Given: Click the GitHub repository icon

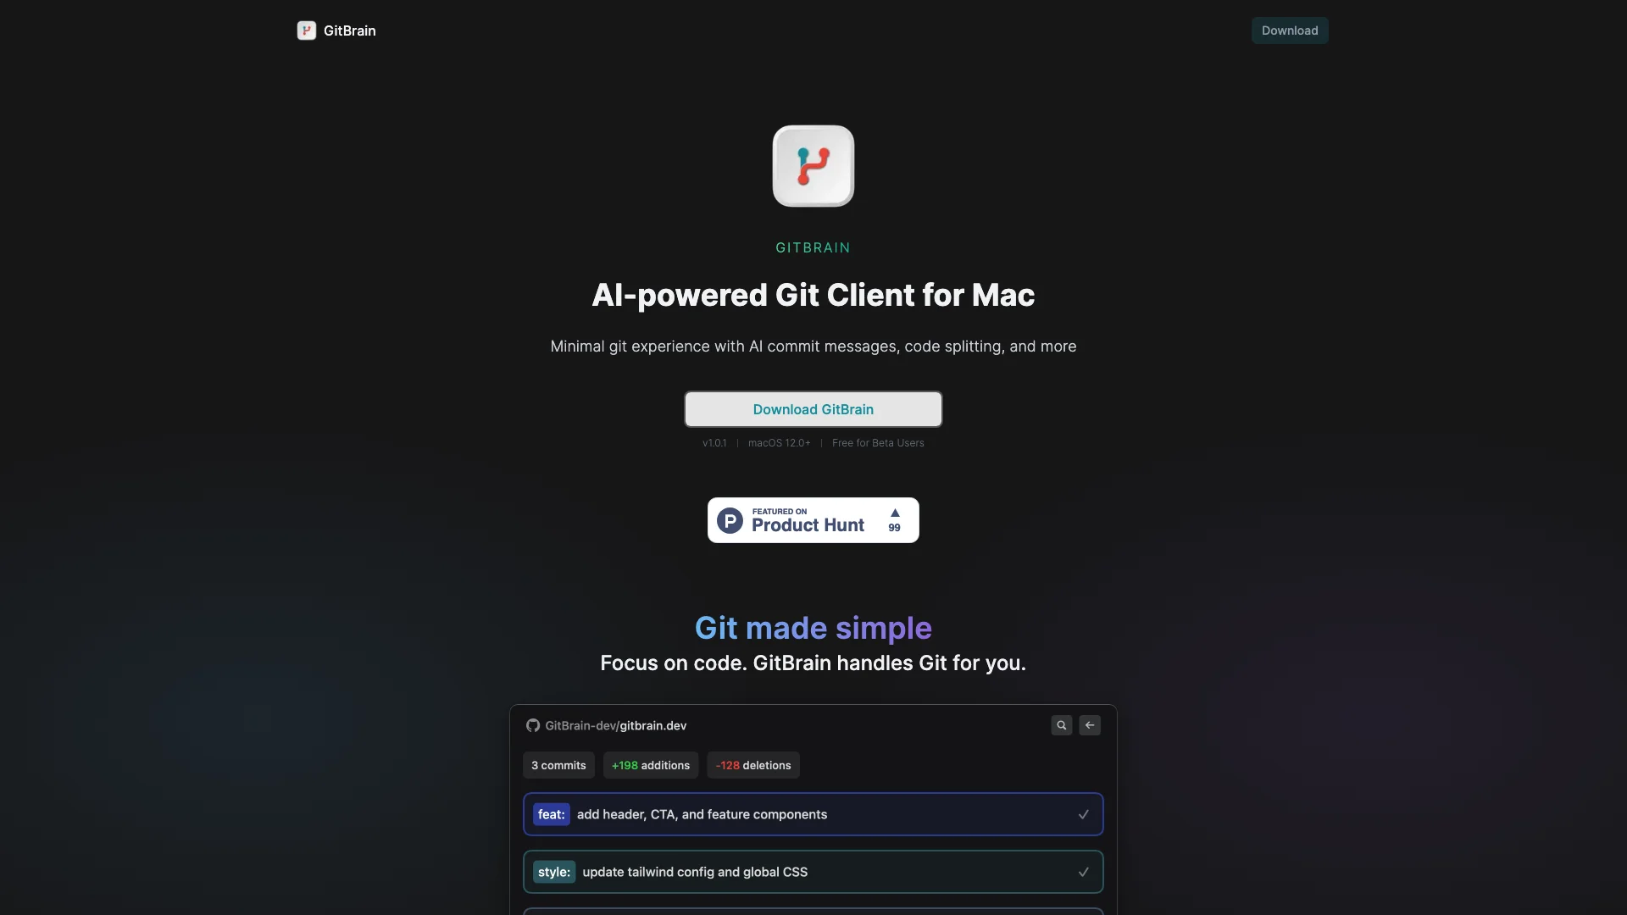Looking at the screenshot, I should [x=532, y=726].
